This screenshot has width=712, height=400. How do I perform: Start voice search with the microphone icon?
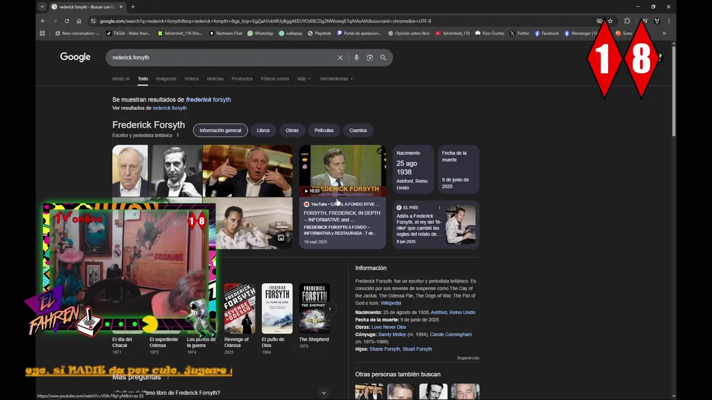(357, 57)
